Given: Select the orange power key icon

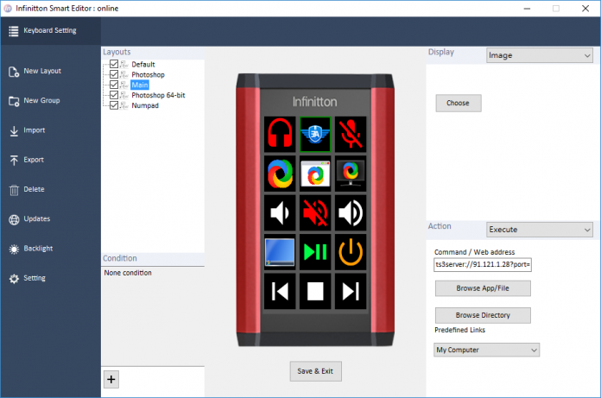Looking at the screenshot, I should tap(350, 252).
